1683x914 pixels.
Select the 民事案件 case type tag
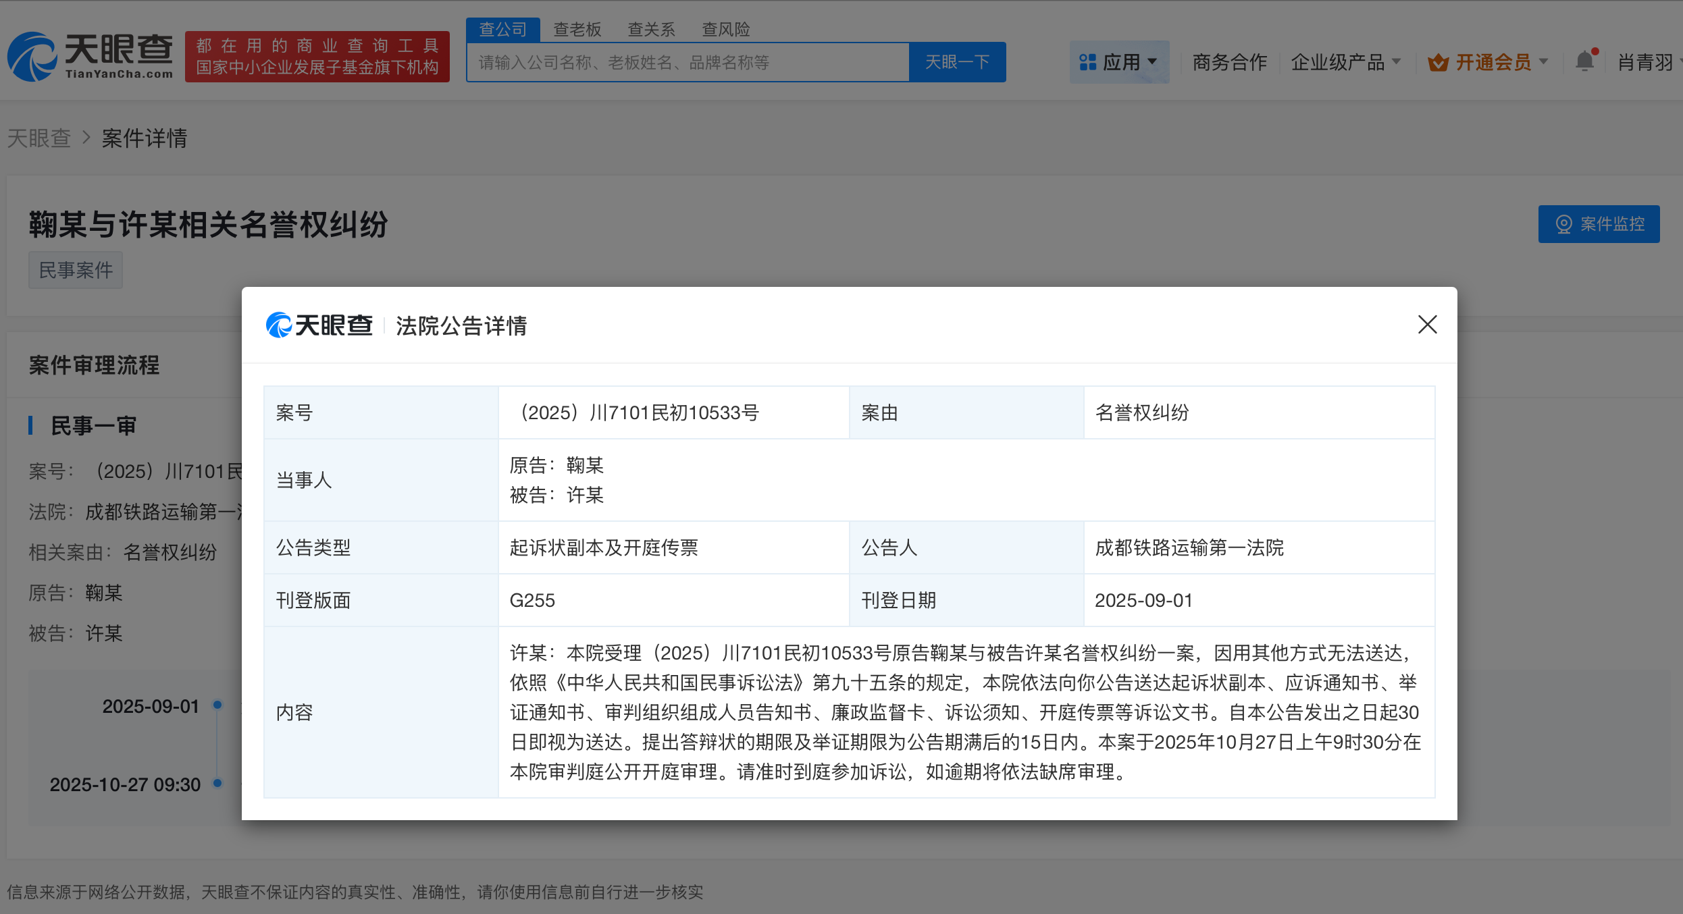[x=75, y=269]
